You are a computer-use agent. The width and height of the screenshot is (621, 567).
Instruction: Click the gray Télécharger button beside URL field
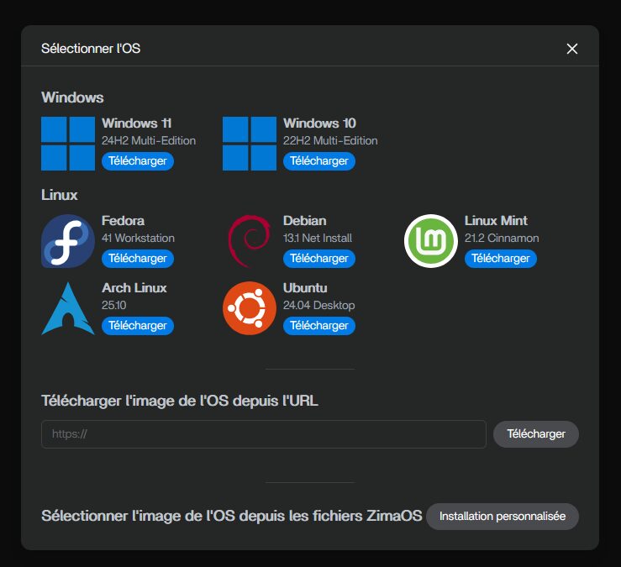point(536,434)
